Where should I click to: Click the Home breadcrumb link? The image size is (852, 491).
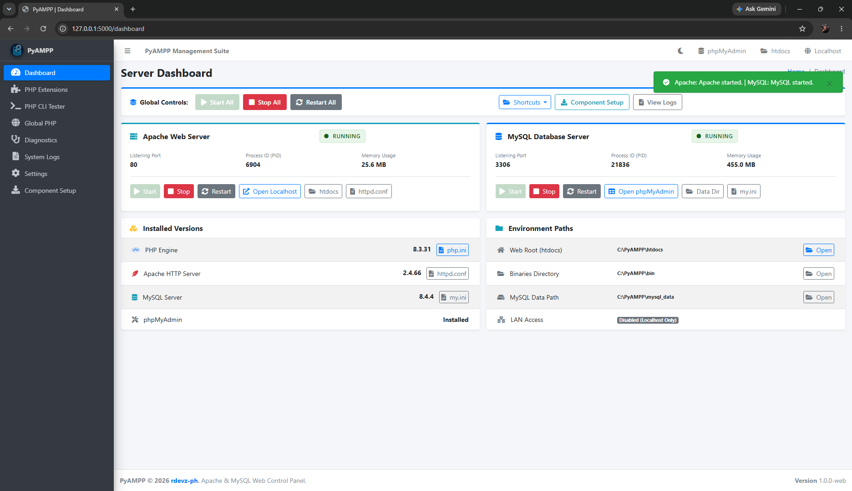point(796,70)
